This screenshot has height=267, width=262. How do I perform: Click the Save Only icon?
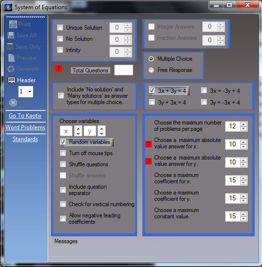(10, 47)
